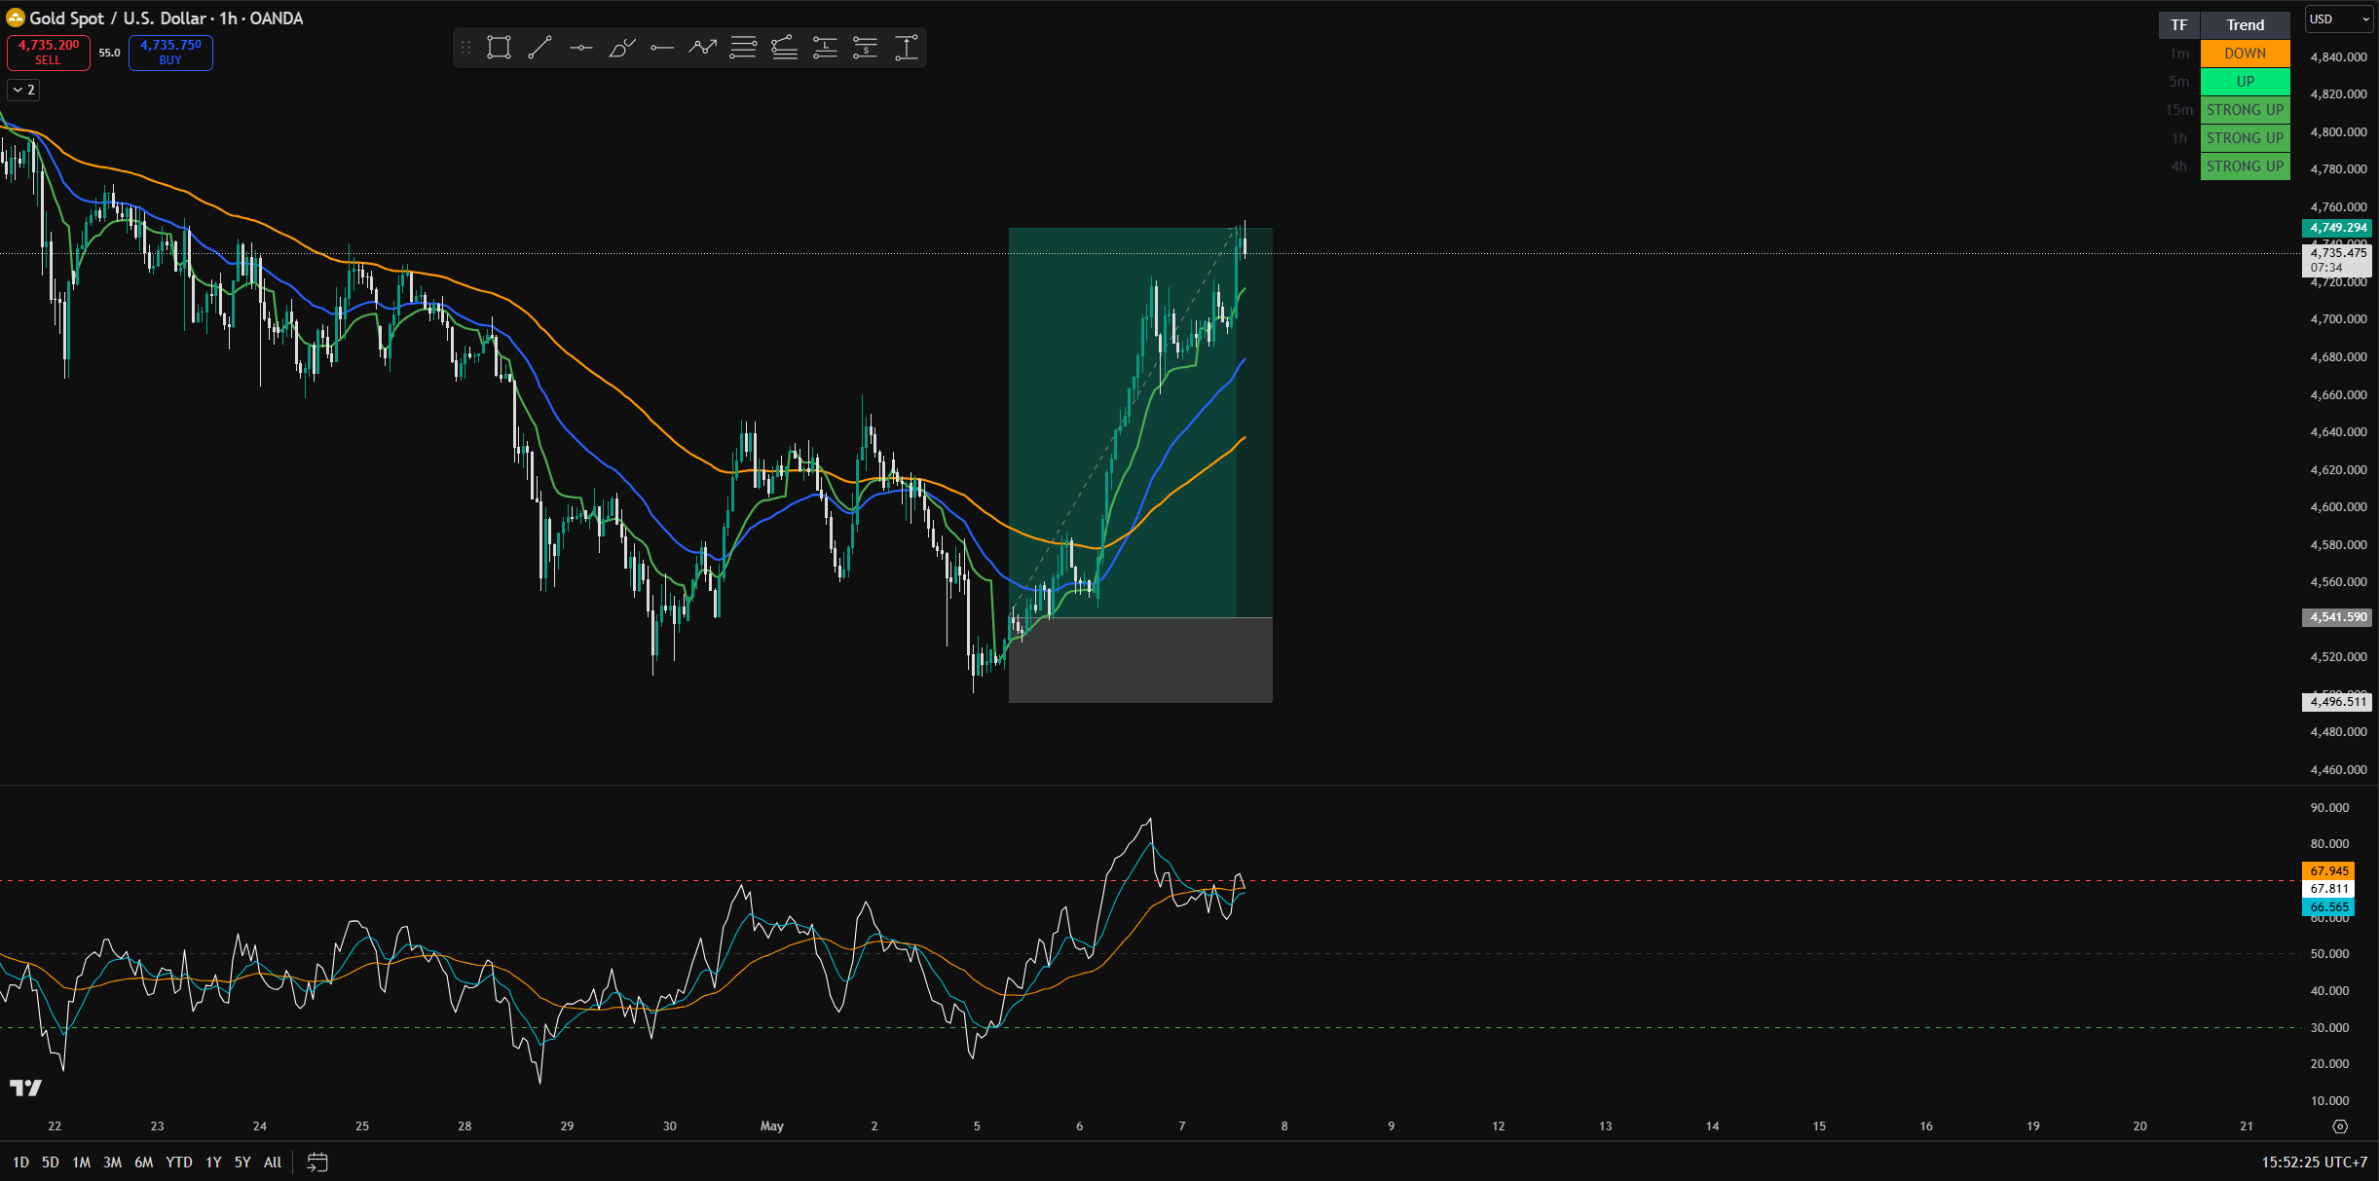Click the 4,749.294 take-profit price label
Viewport: 2379px width, 1181px height.
click(2337, 228)
